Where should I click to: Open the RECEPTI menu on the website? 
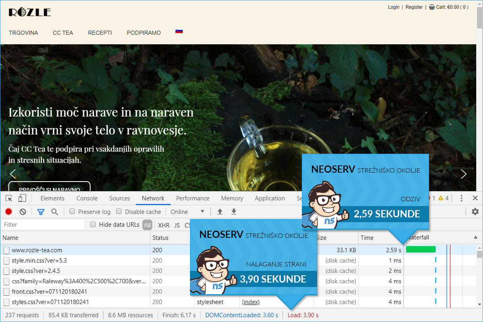click(100, 33)
